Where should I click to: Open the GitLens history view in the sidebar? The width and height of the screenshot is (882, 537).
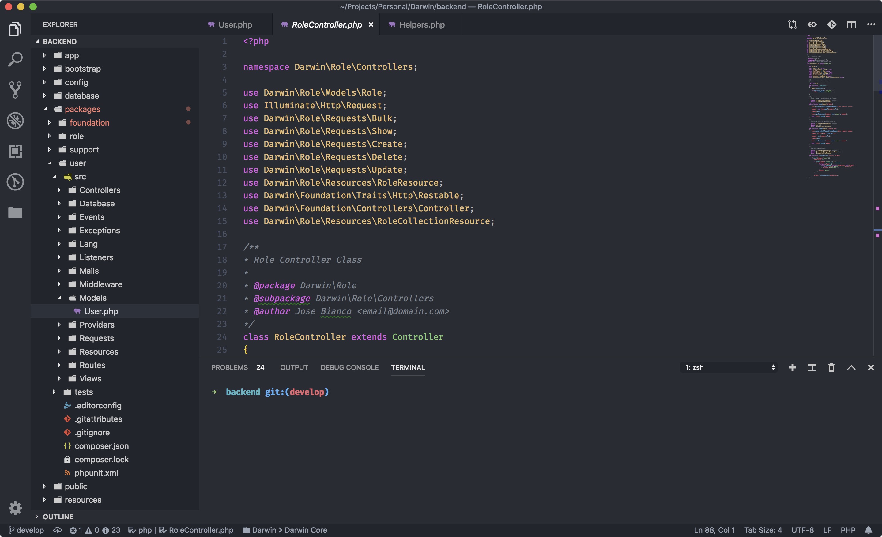click(15, 182)
